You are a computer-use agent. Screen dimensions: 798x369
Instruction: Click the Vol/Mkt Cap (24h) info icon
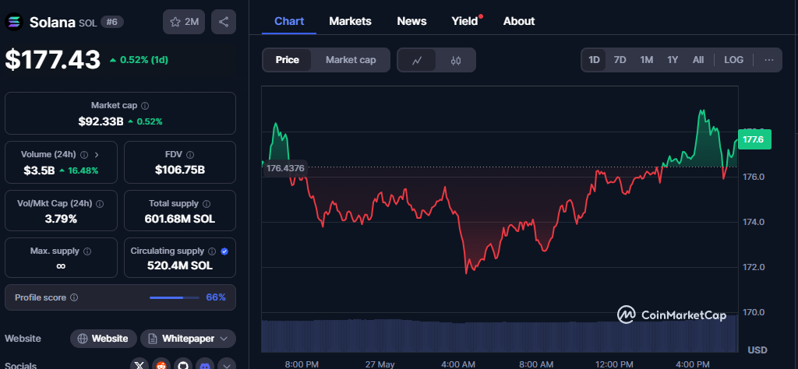click(x=100, y=204)
